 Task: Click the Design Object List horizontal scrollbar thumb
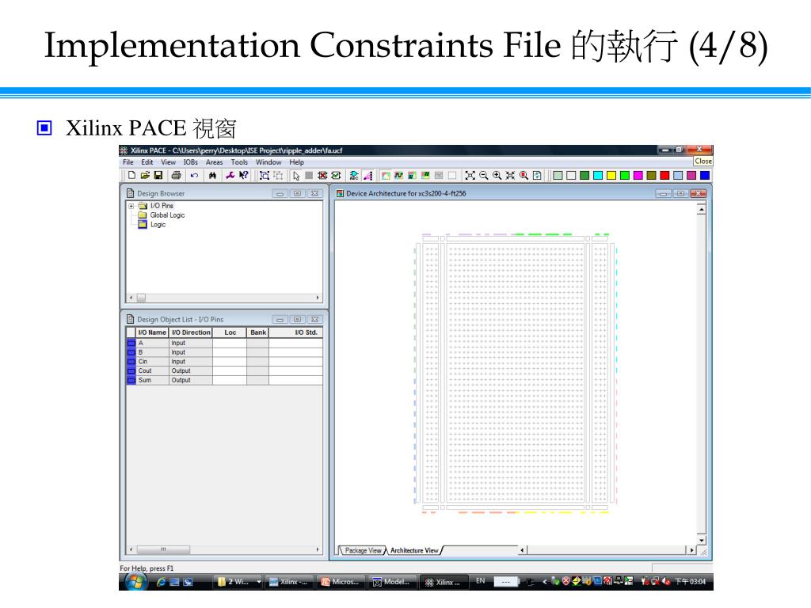click(x=163, y=549)
